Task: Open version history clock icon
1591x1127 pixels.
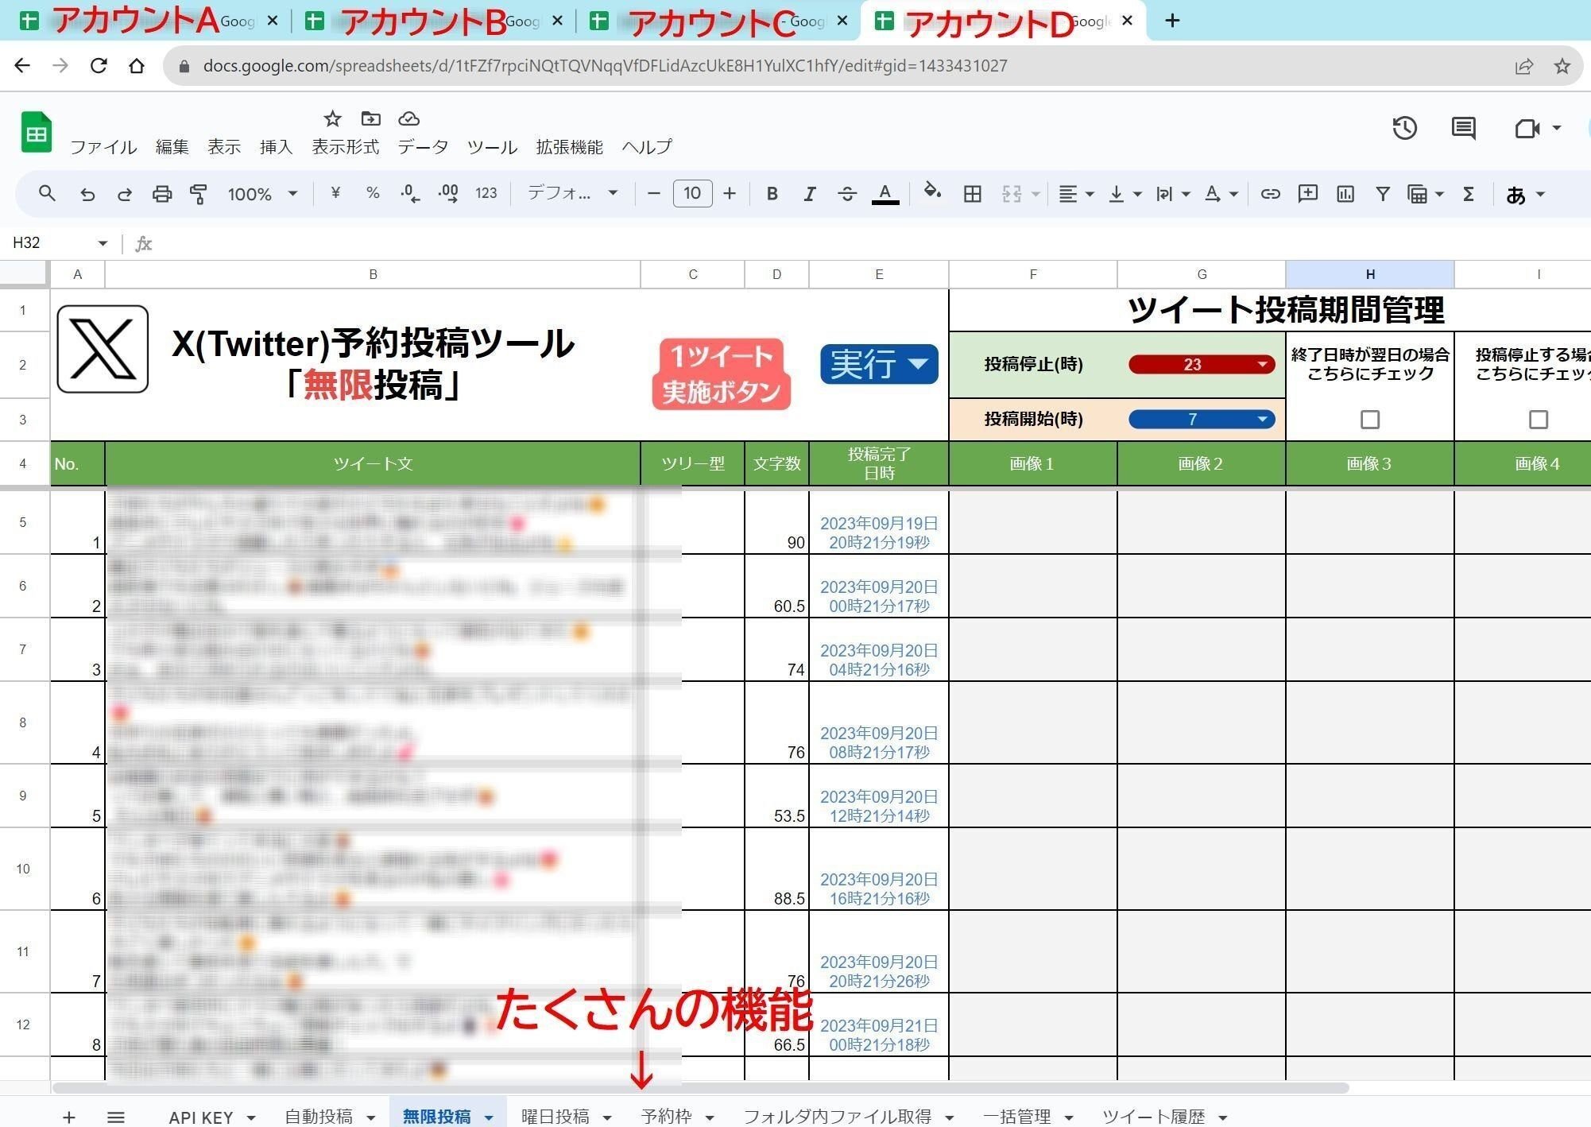Action: click(x=1404, y=128)
